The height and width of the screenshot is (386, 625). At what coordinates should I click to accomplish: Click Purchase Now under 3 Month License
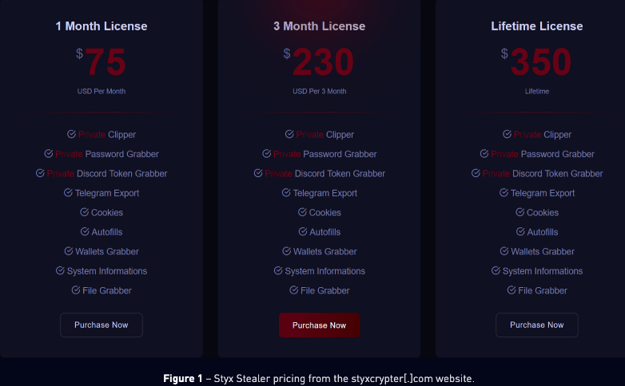pos(319,325)
